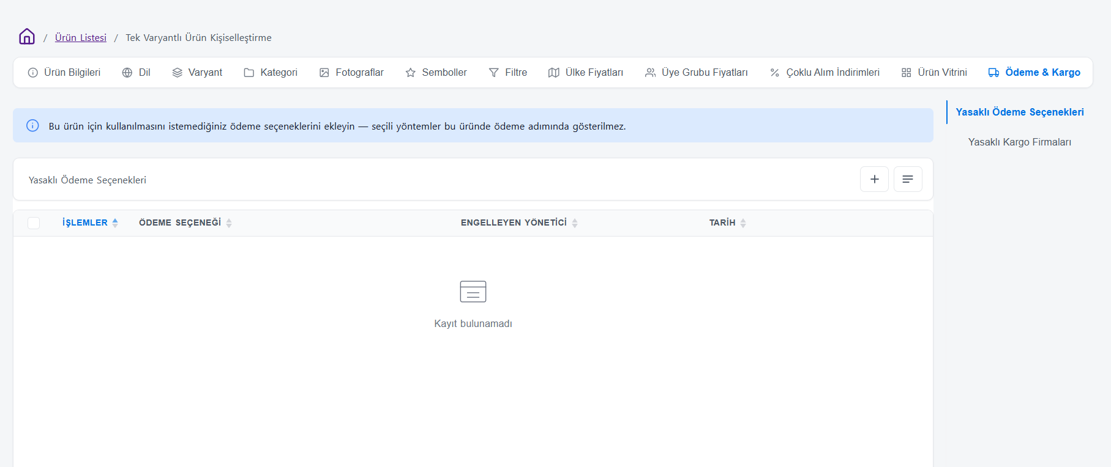Click the ENGELLEYEN YÖNETİCİ column header
Viewport: 1111px width, 467px height.
point(514,222)
